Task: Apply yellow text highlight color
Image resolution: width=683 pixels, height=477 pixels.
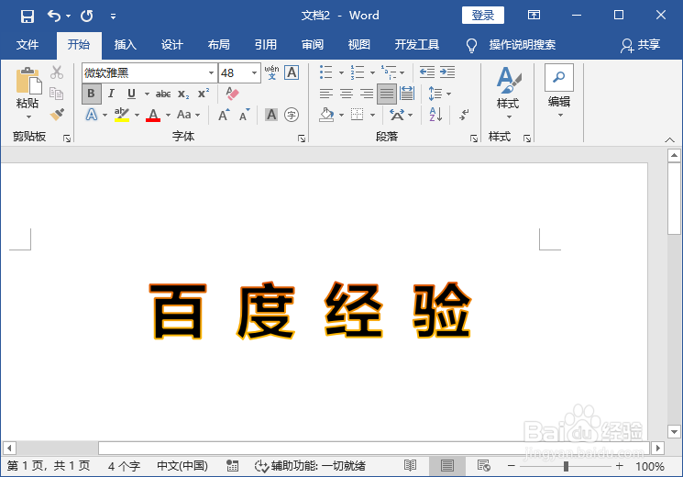Action: pyautogui.click(x=122, y=115)
